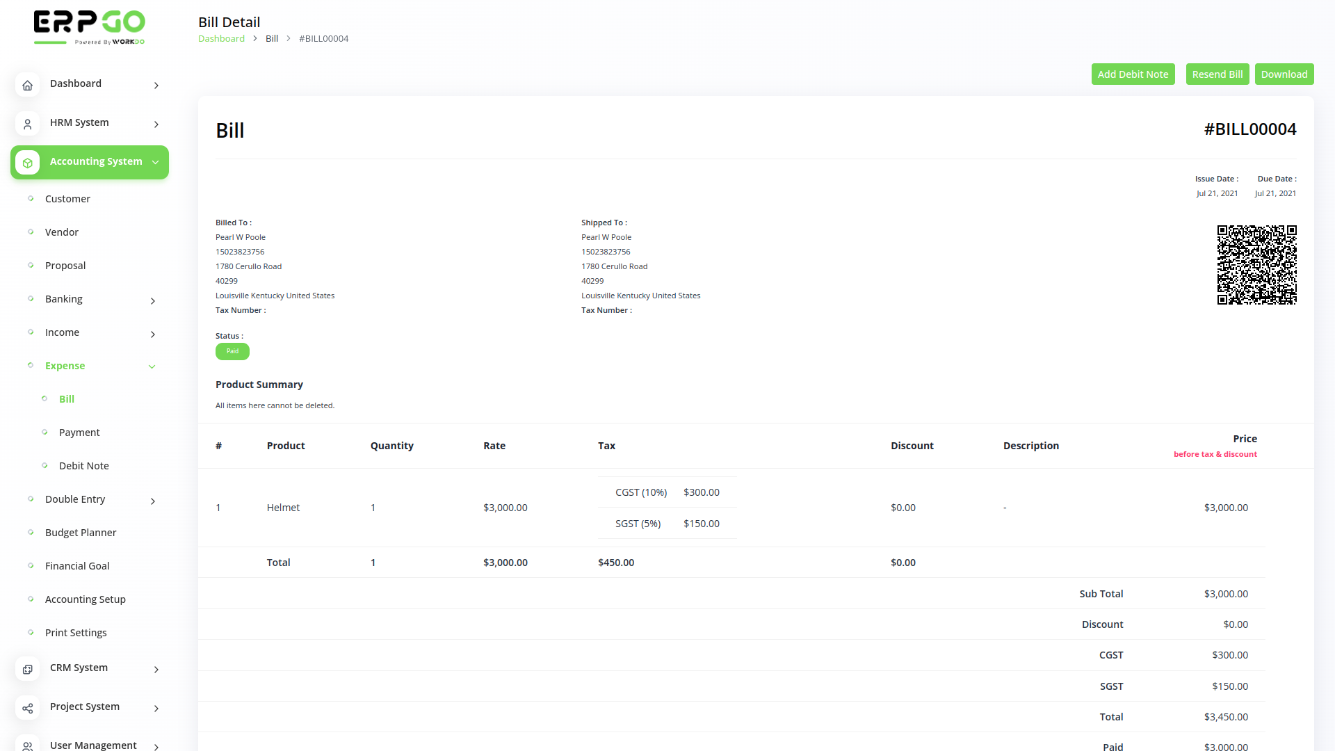Click the Resend Bill button
The image size is (1335, 751).
pos(1217,74)
